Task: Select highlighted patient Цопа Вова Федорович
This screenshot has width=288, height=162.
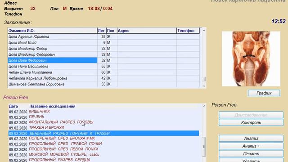Action: click(52, 60)
